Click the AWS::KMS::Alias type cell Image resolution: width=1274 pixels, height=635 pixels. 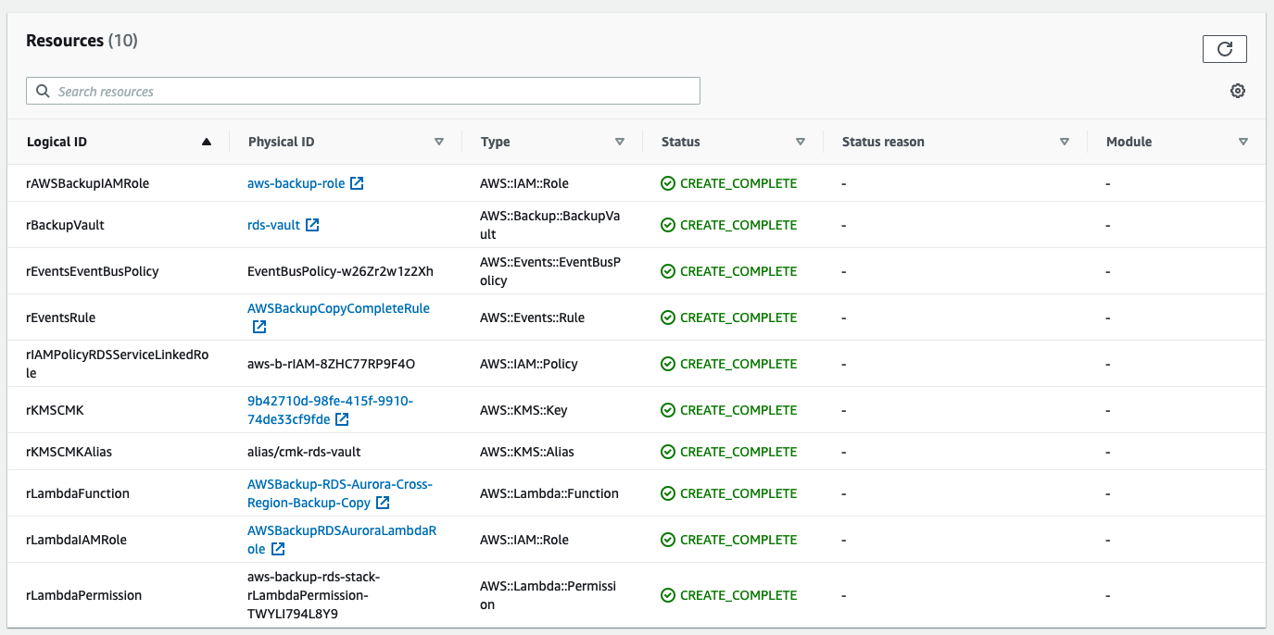pyautogui.click(x=527, y=452)
